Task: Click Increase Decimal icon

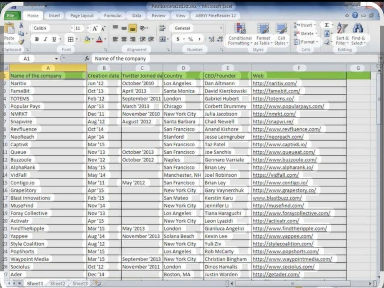Action: tap(211, 39)
